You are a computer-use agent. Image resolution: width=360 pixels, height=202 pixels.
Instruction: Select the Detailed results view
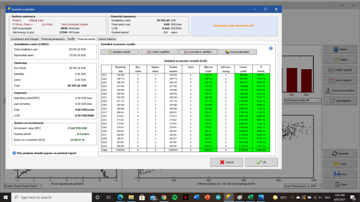point(119,52)
